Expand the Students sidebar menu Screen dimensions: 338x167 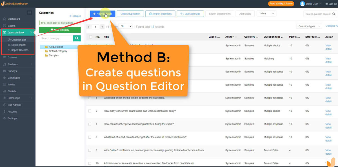pos(31,64)
